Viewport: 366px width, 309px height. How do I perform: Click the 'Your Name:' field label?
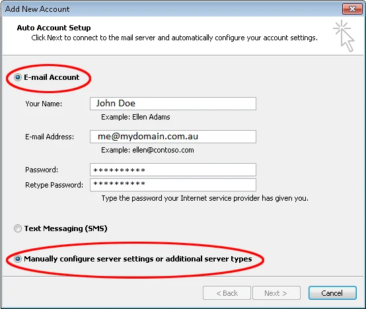coord(44,104)
